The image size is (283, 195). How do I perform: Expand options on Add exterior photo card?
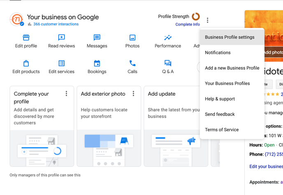pos(133,94)
